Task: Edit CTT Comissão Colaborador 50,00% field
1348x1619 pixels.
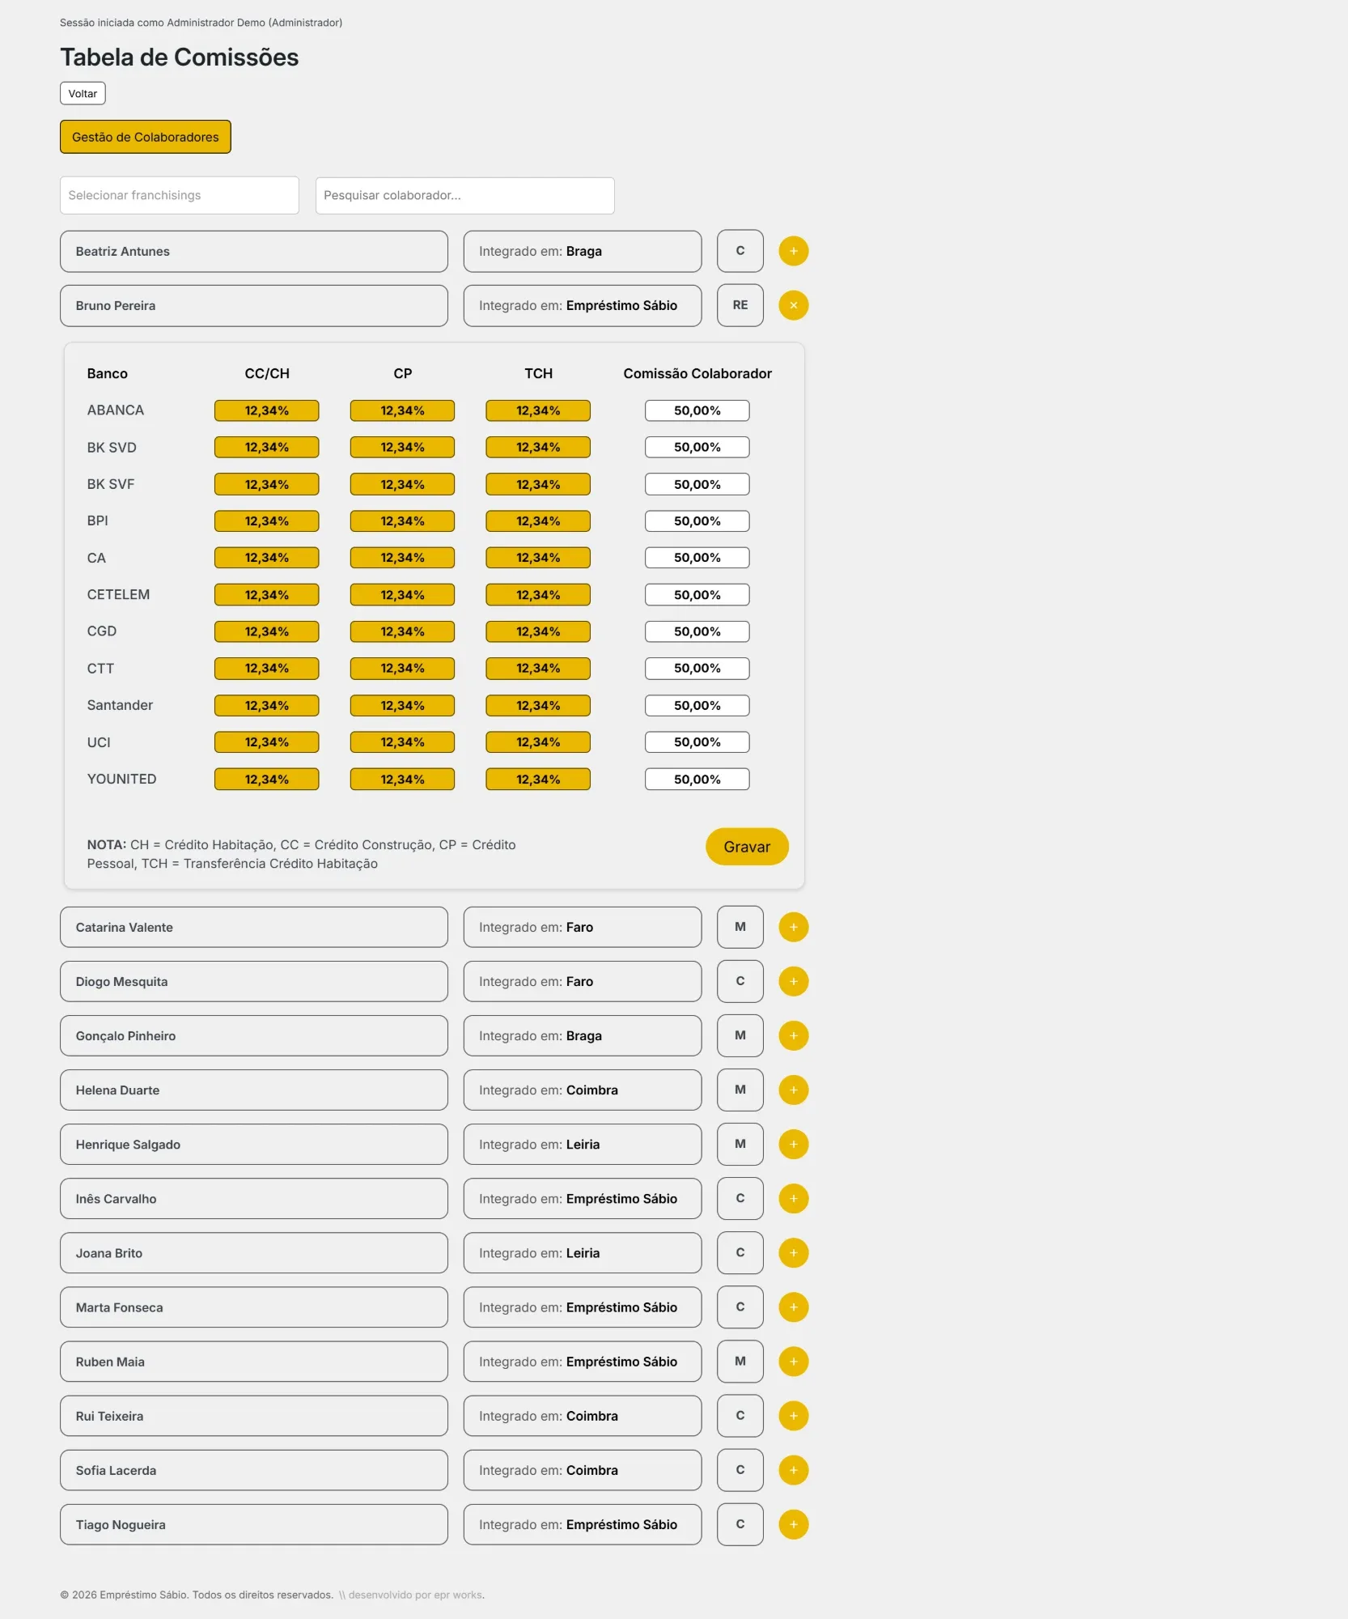Action: 697,668
